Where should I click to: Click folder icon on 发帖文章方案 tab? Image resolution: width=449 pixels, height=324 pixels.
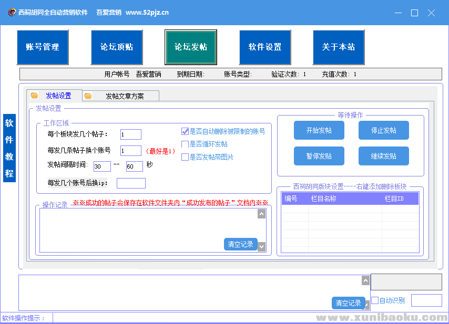point(88,96)
